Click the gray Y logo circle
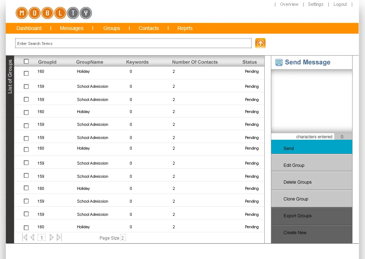This screenshot has width=365, height=259. coord(86,13)
